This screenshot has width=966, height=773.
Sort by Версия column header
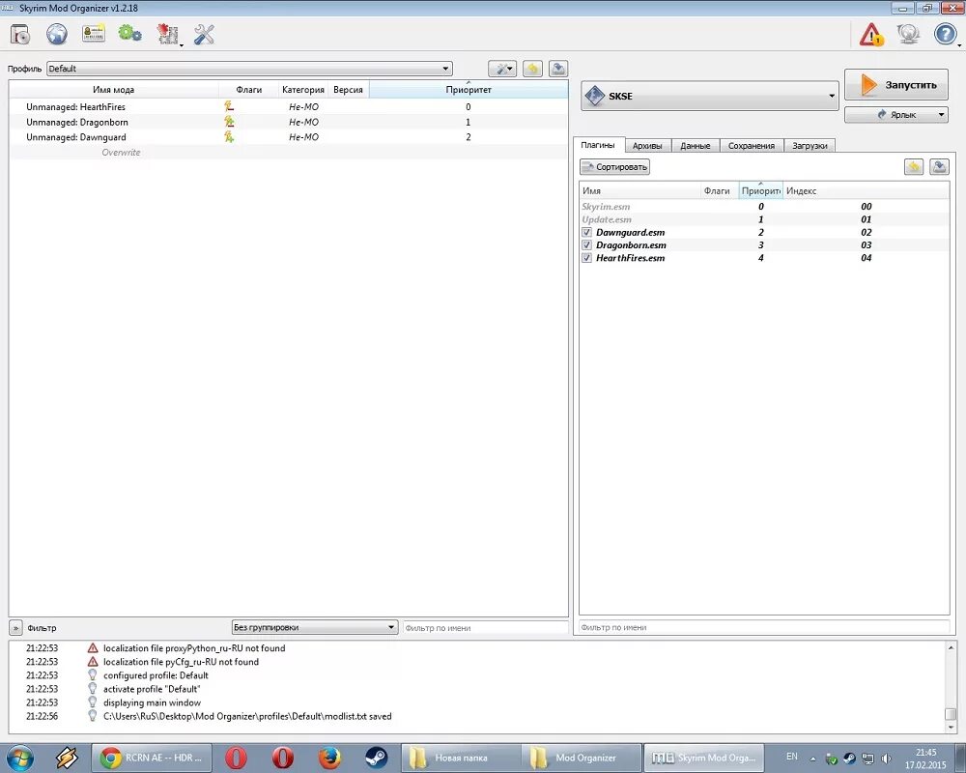(348, 90)
